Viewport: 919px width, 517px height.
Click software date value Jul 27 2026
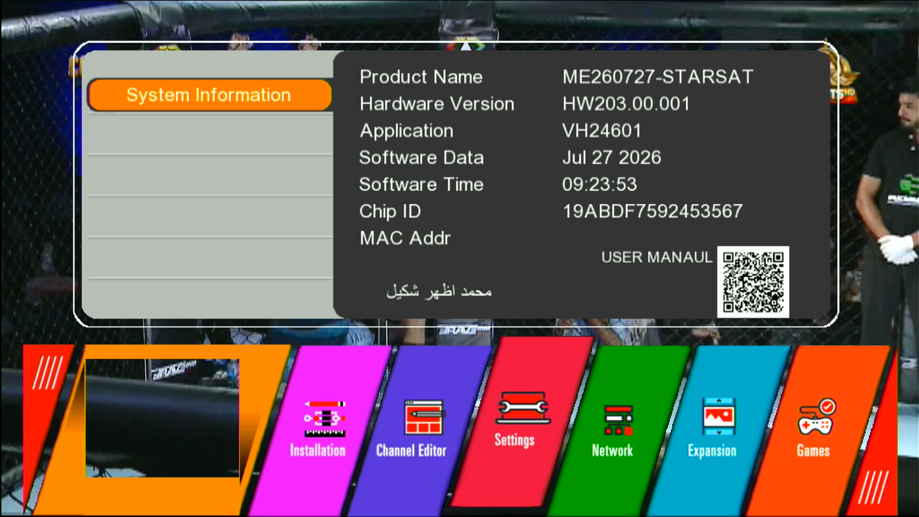coord(612,157)
